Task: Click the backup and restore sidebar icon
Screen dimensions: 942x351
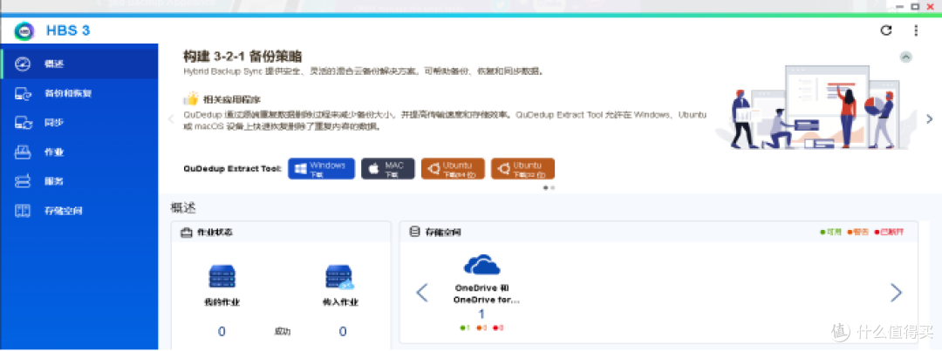Action: pyautogui.click(x=23, y=93)
